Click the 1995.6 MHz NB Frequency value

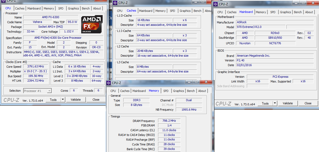coord(189,110)
